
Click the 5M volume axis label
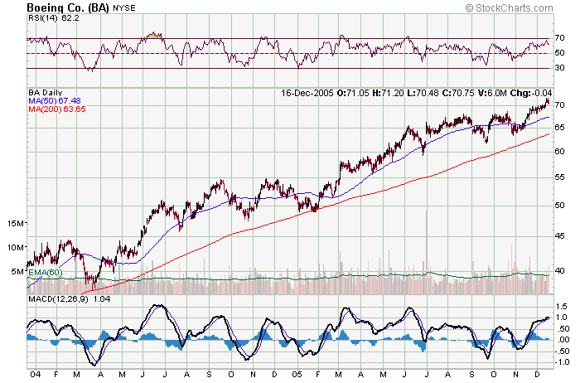(x=17, y=272)
